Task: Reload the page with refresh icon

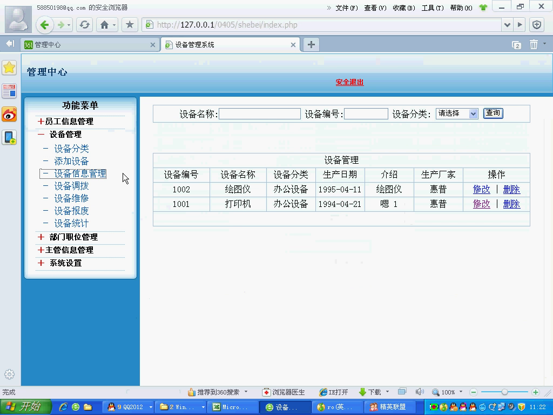Action: [x=84, y=25]
